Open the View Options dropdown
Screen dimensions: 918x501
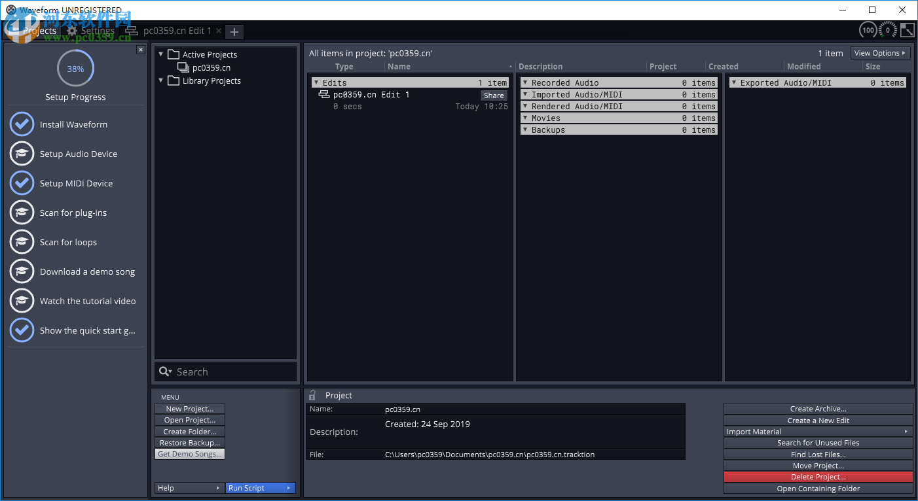pyautogui.click(x=880, y=53)
